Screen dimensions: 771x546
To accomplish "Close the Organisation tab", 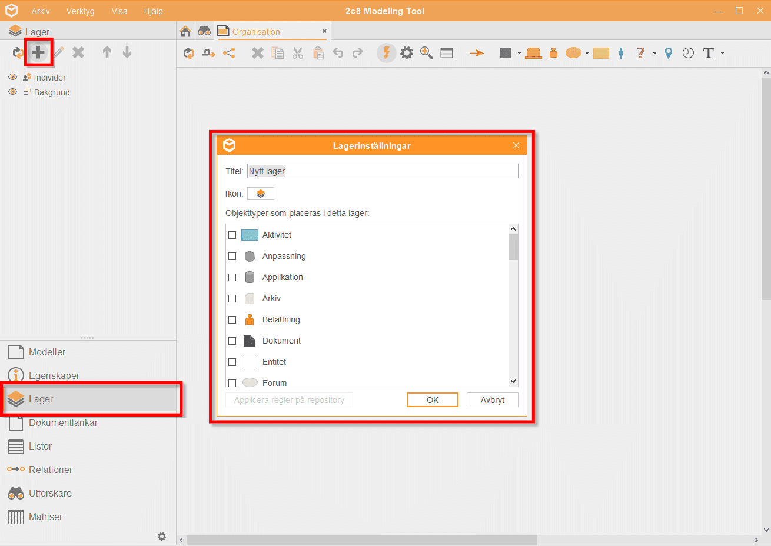I will click(324, 31).
